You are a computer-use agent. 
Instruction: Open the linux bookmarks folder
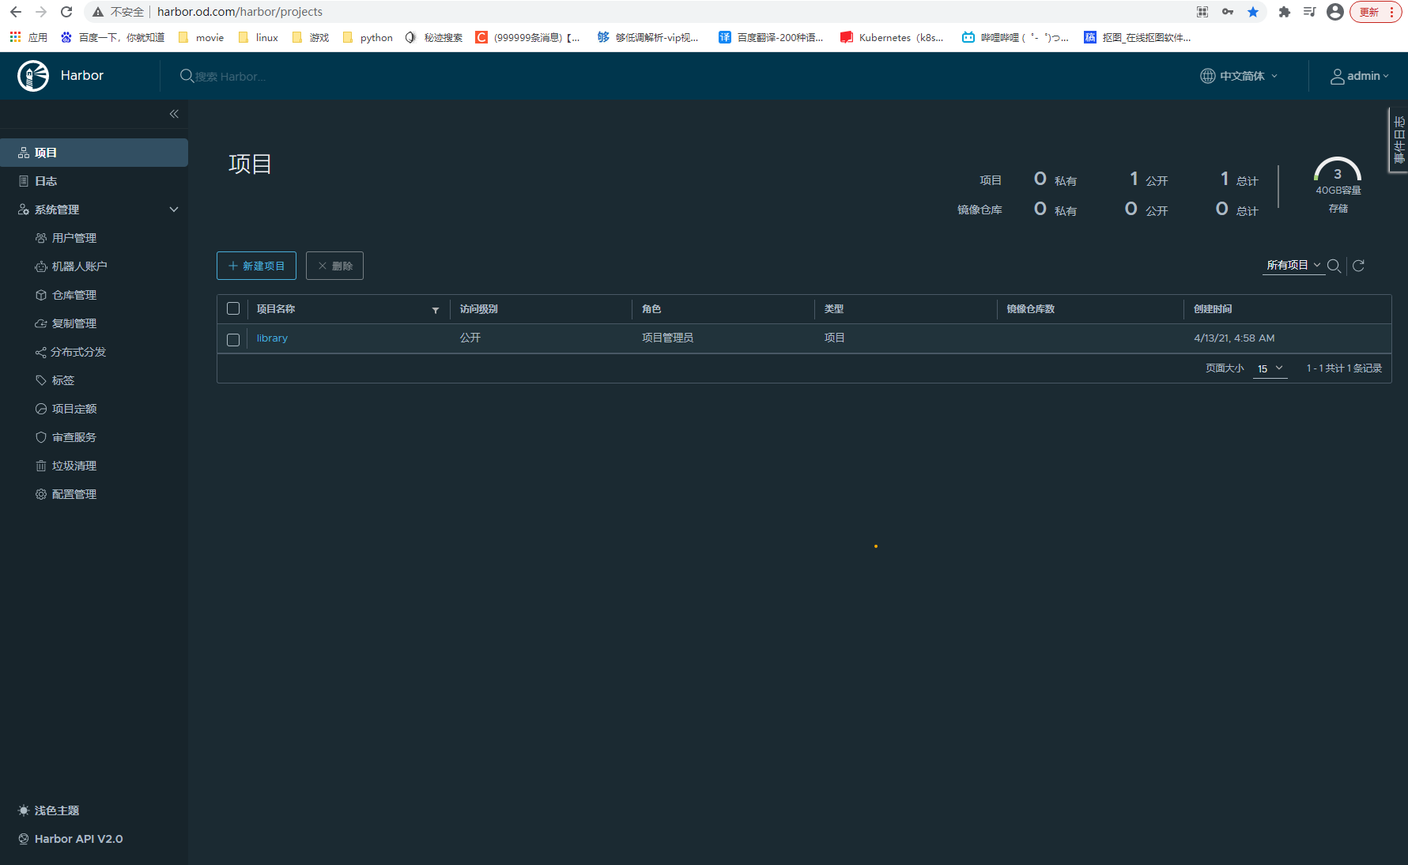click(x=259, y=37)
